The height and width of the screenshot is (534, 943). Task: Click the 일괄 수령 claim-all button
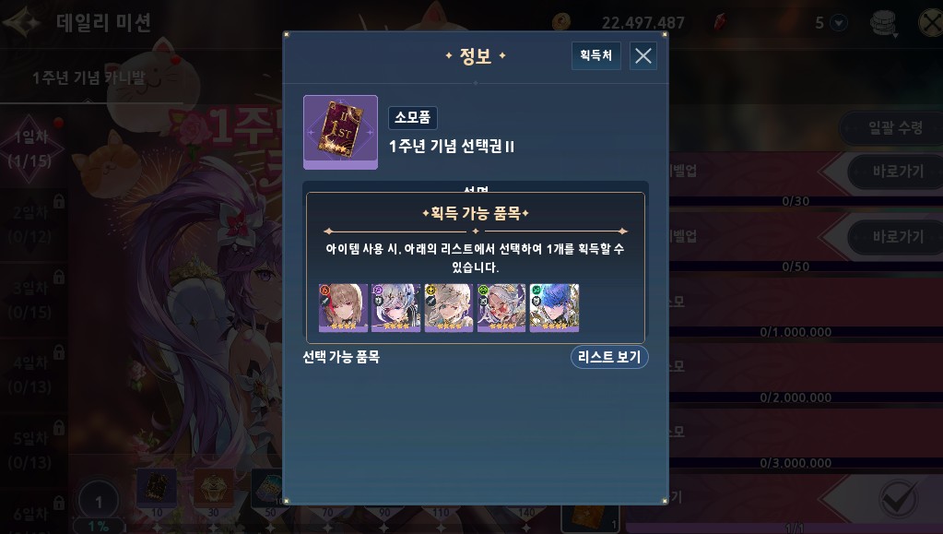(x=894, y=127)
